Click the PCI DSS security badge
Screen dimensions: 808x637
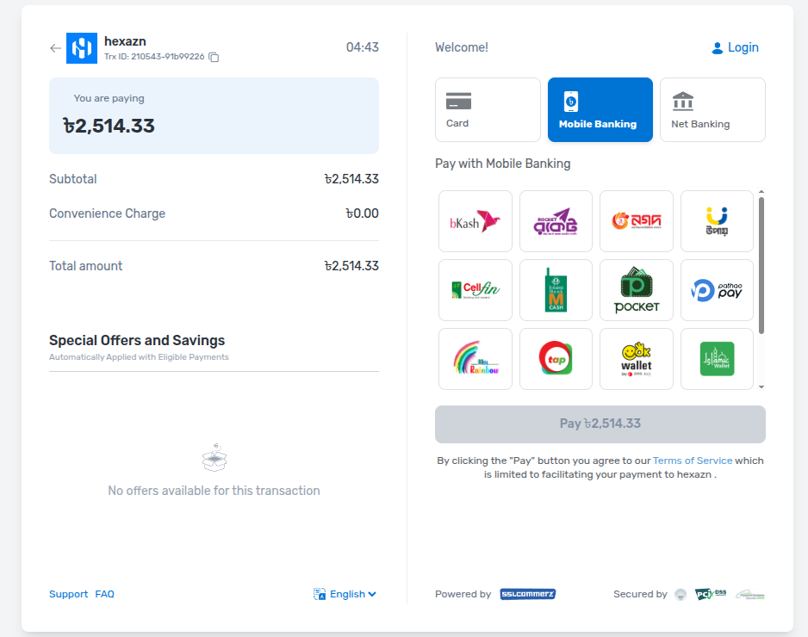(711, 594)
